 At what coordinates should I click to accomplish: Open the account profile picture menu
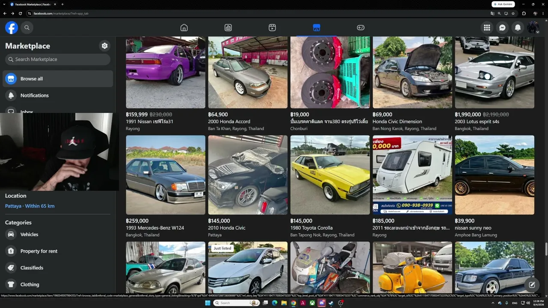coord(533,28)
